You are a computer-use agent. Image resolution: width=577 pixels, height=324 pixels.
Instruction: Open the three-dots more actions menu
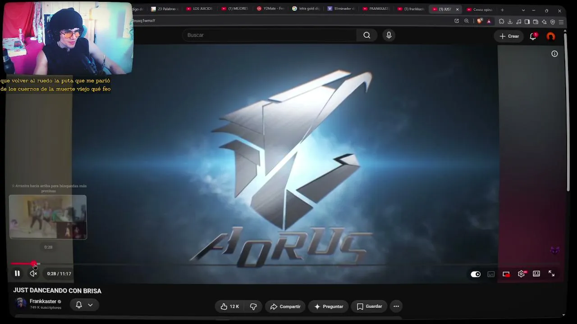396,306
